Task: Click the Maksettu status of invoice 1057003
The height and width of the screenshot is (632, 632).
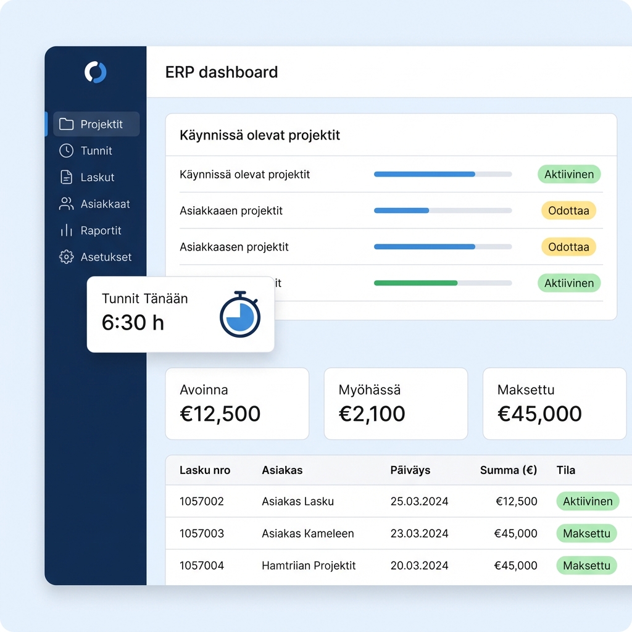Action: pos(586,533)
